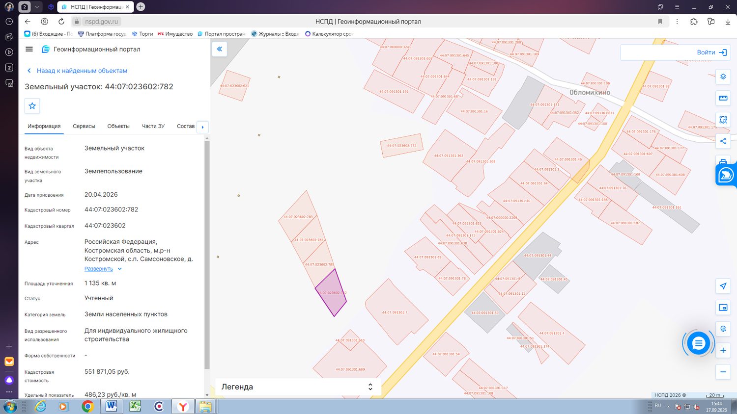
Task: Launch Google Chrome from the taskbar
Action: [x=87, y=406]
